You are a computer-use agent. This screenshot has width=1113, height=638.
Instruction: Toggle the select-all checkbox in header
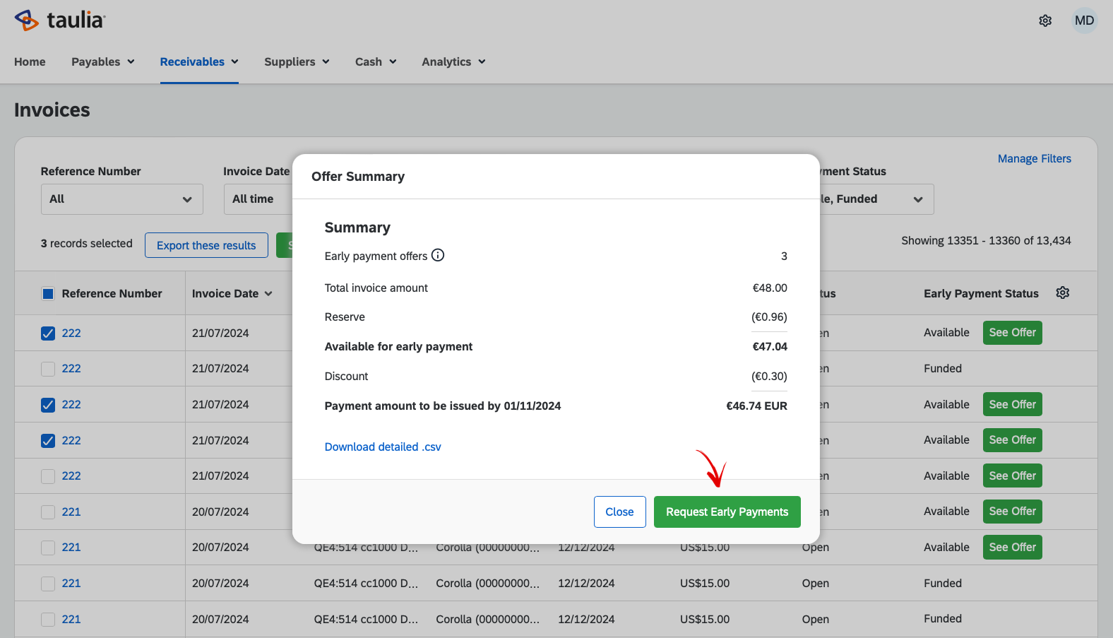pyautogui.click(x=48, y=294)
